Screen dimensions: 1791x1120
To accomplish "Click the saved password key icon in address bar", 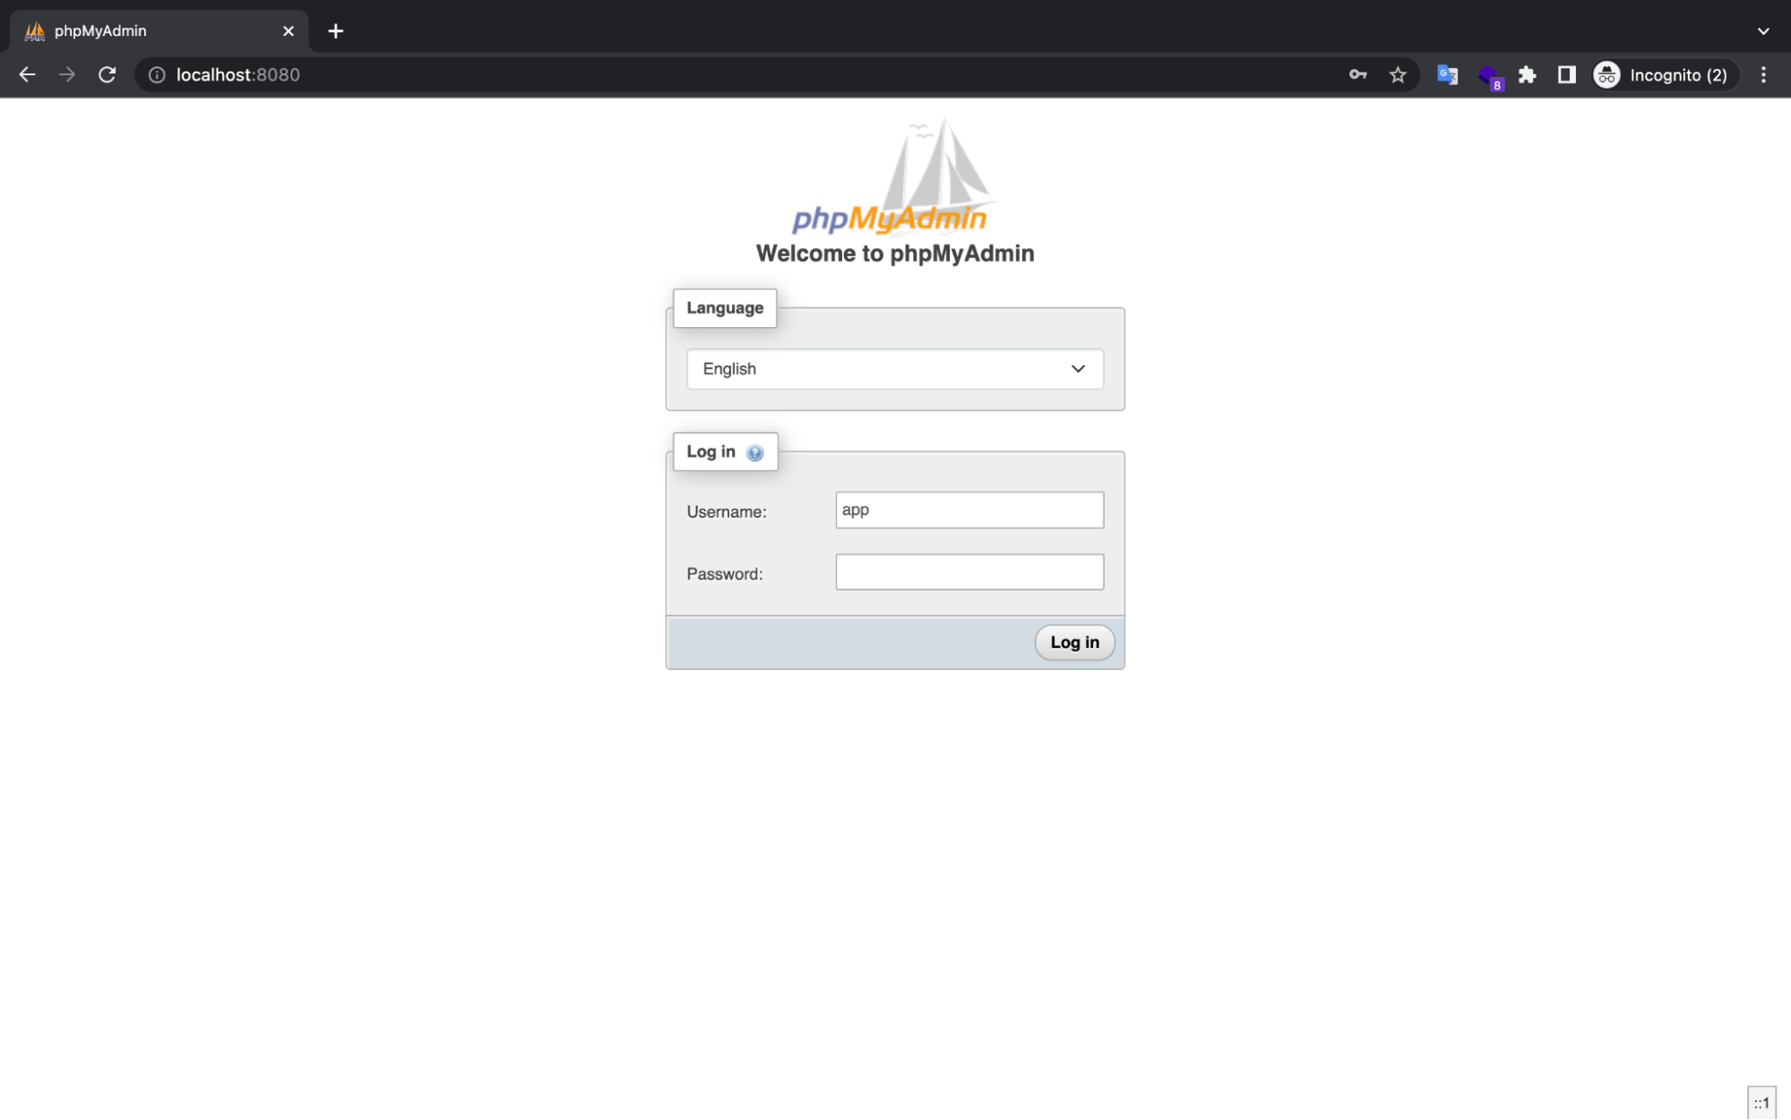I will [x=1357, y=74].
